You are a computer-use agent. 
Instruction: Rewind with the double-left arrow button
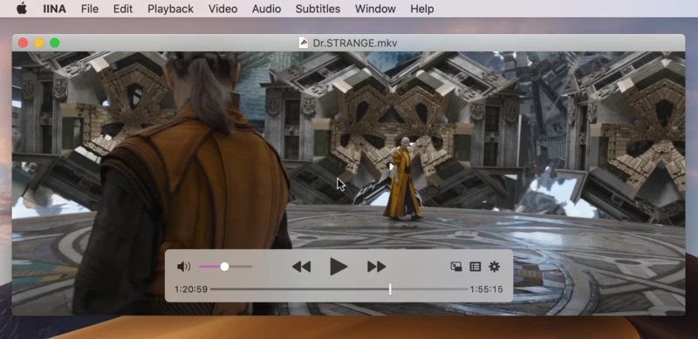click(x=301, y=267)
